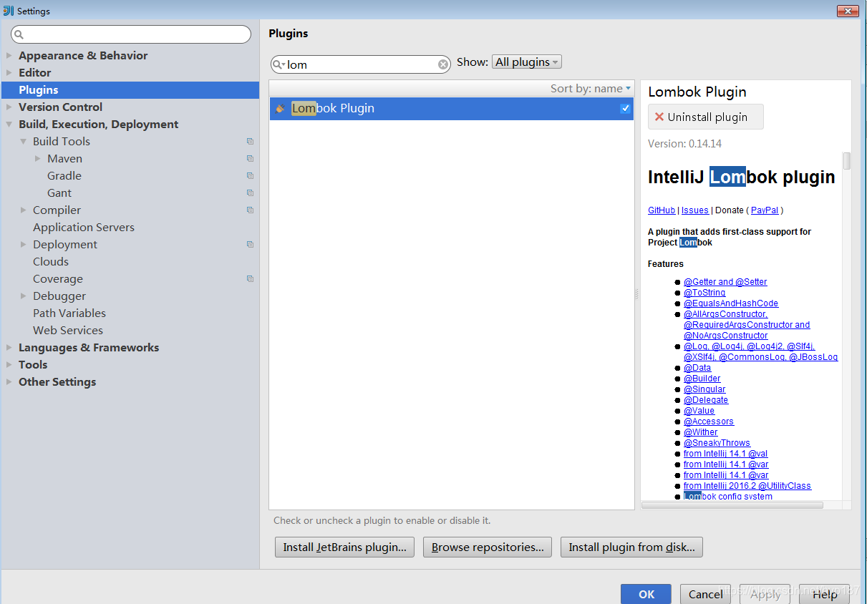Screen dimensions: 867x604
Task: Click the Gradle project-level icon
Action: click(250, 176)
